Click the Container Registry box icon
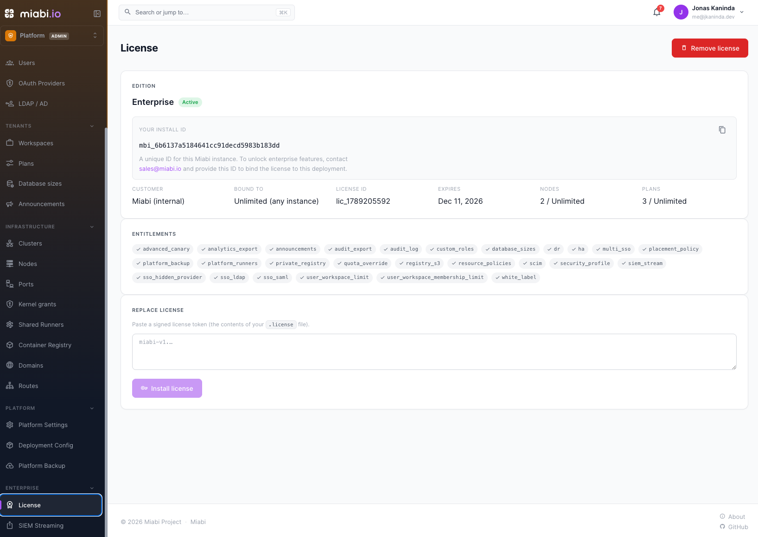Viewport: 758px width, 537px height. 10,345
